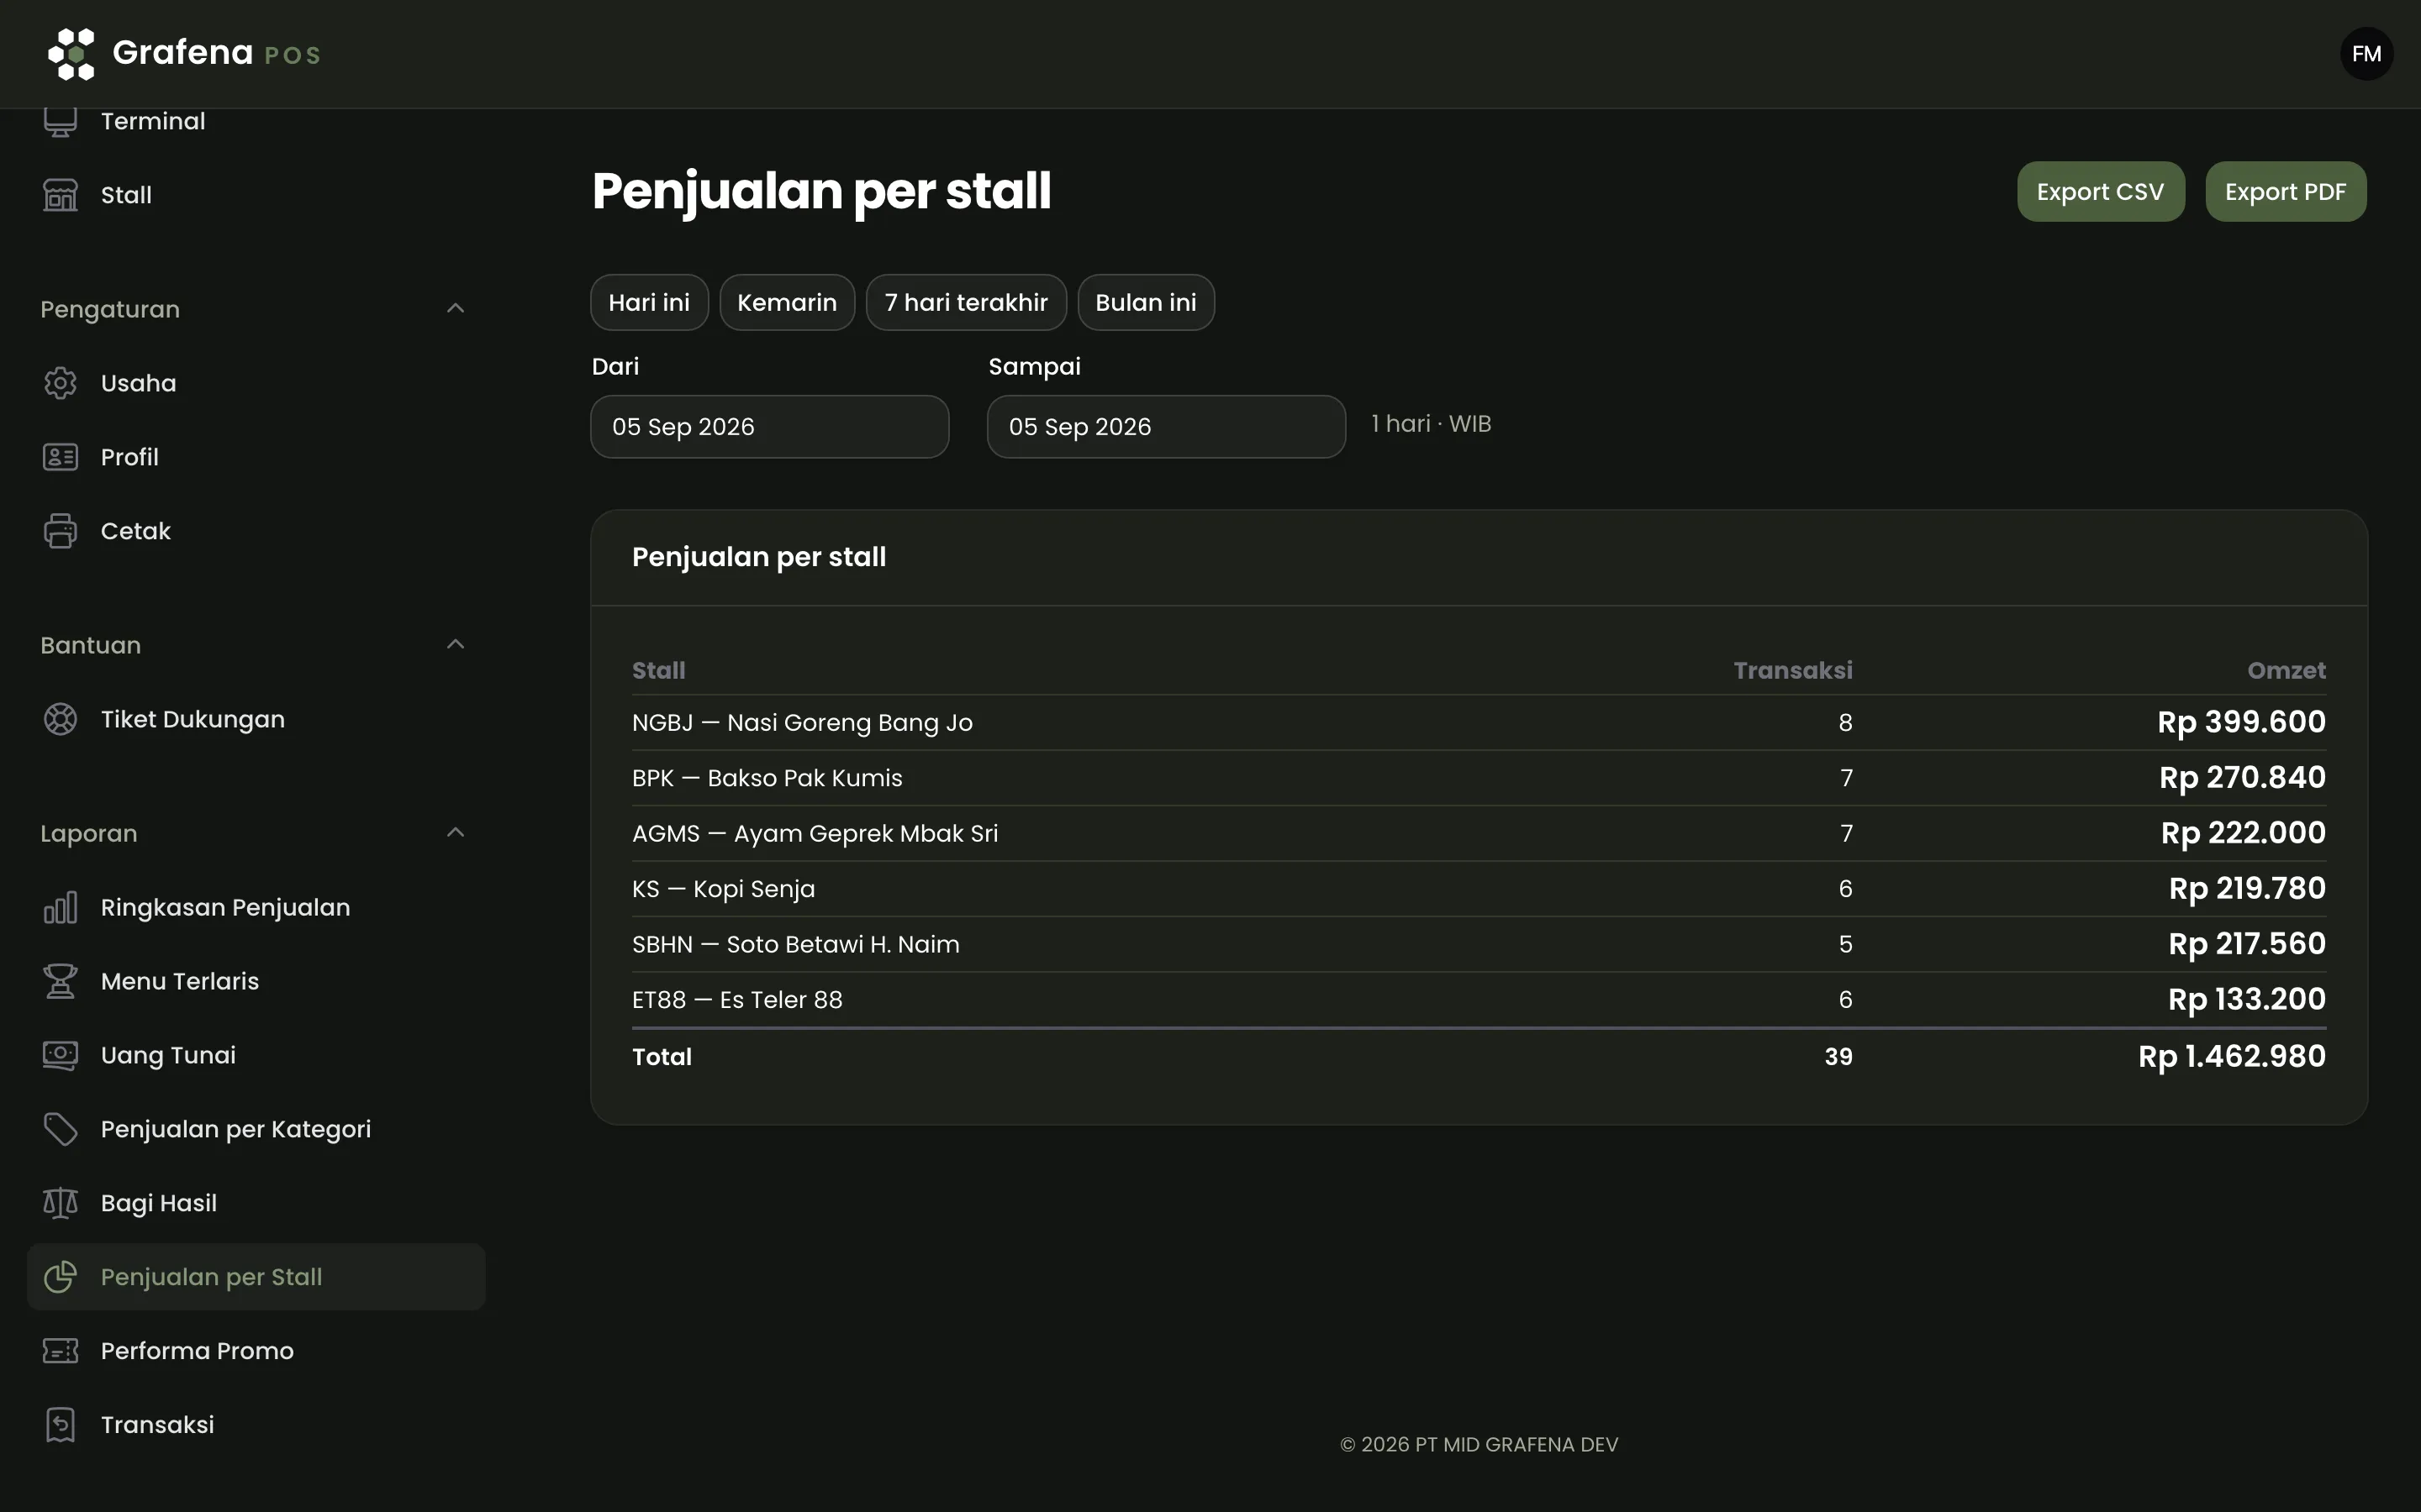Click the BPK — Bakso Pak Kumis row
This screenshot has width=2421, height=1512.
point(1479,778)
